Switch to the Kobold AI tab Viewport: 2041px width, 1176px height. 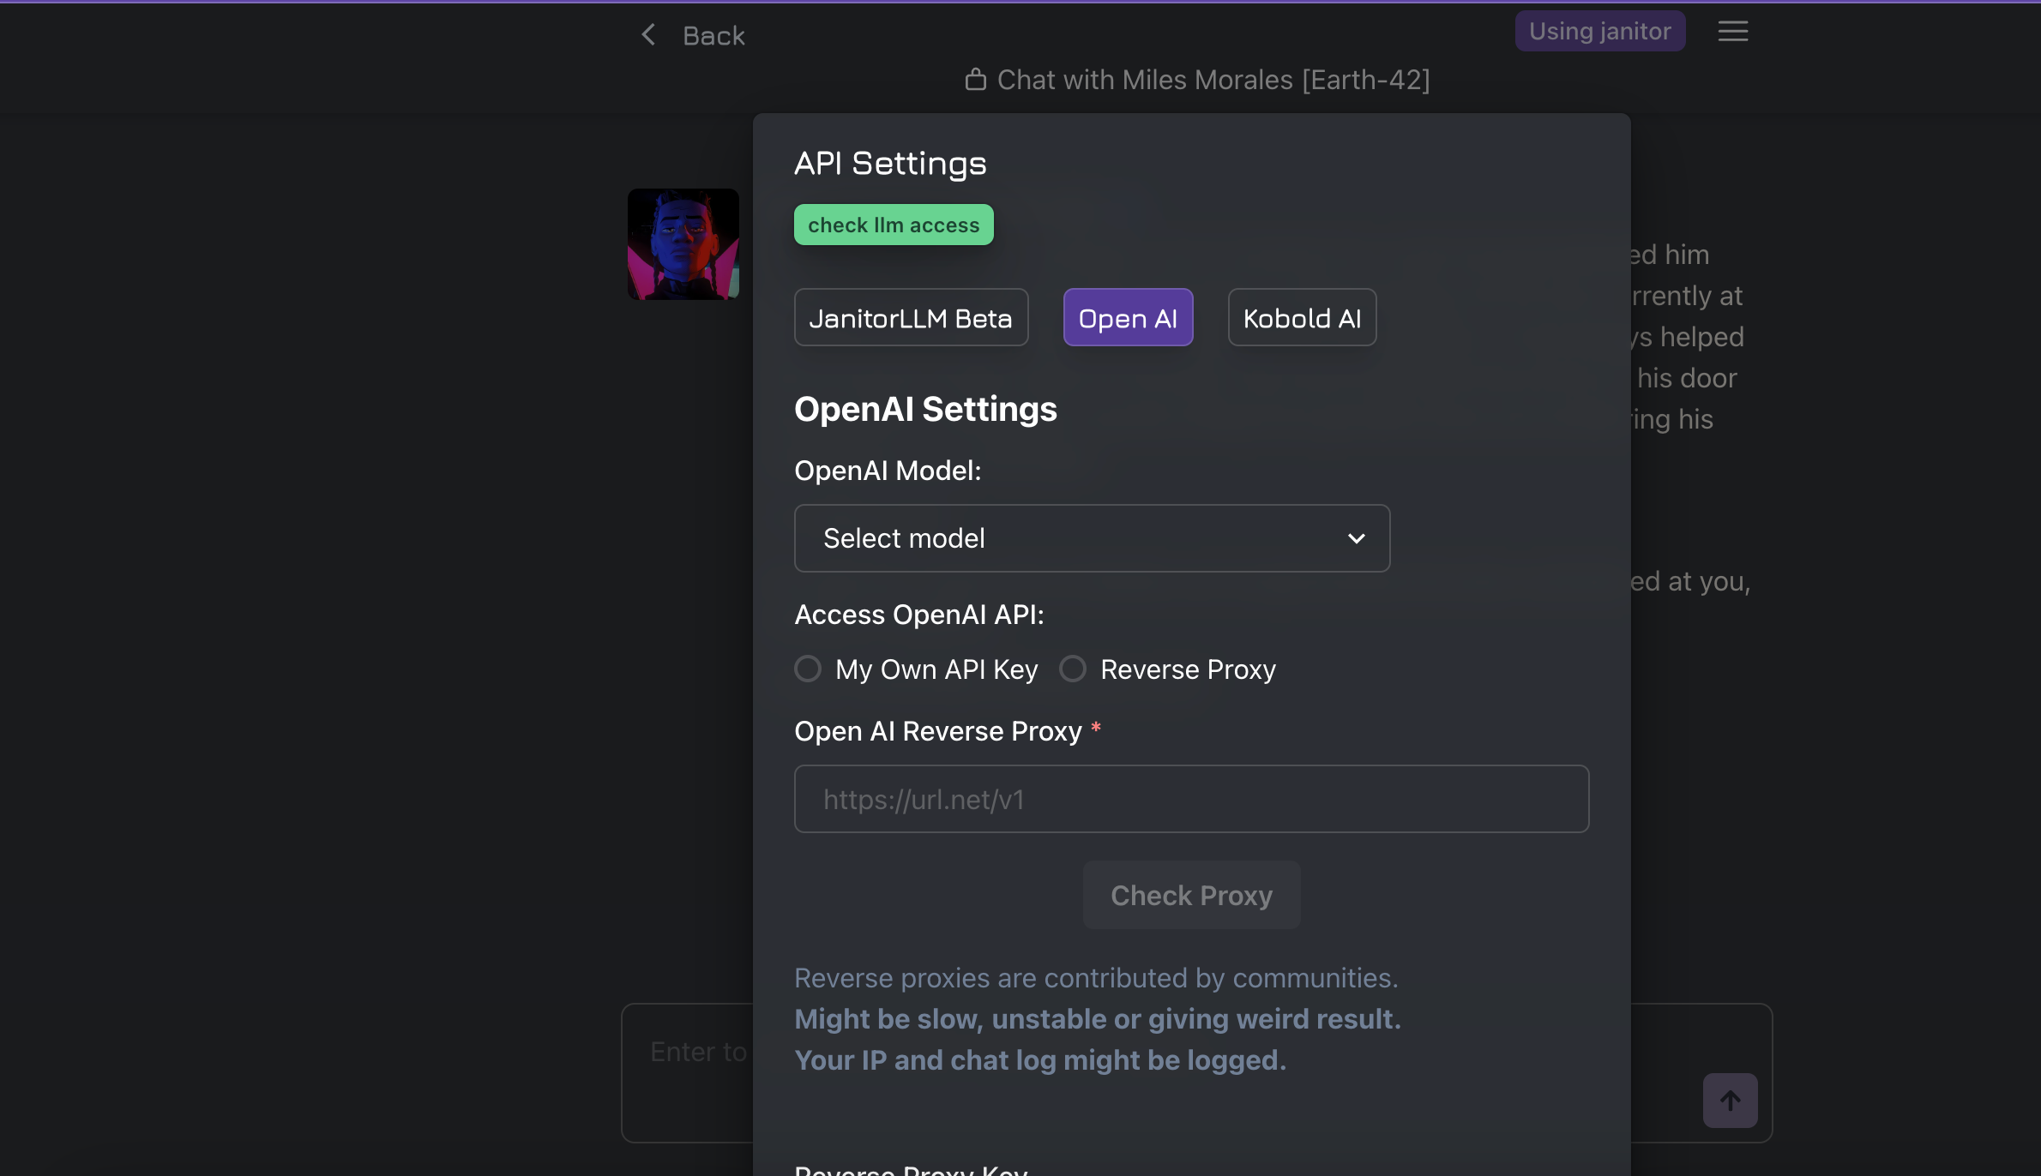tap(1302, 318)
